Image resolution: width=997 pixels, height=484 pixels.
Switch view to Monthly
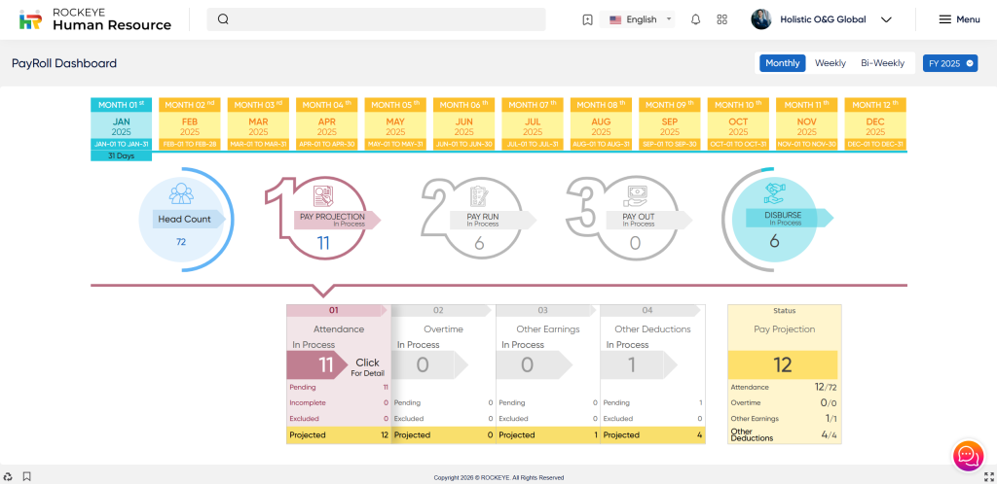point(782,63)
